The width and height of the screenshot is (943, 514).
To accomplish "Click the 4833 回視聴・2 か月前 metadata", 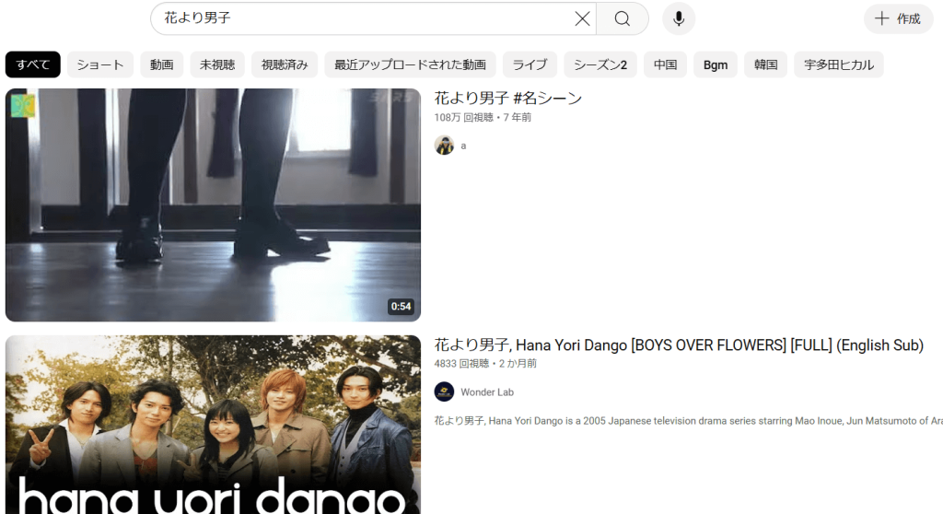I will pyautogui.click(x=485, y=364).
